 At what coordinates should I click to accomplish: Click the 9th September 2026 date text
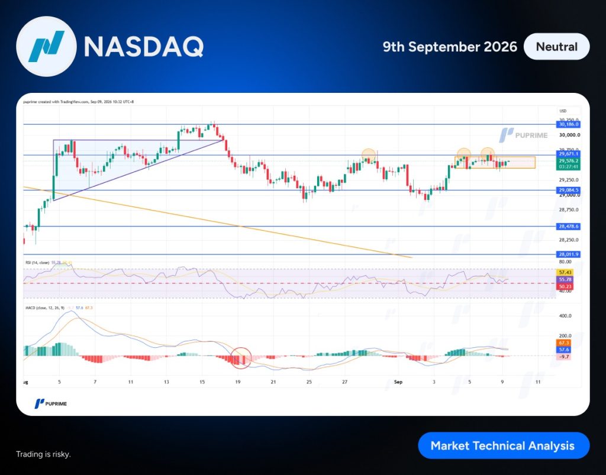click(450, 47)
